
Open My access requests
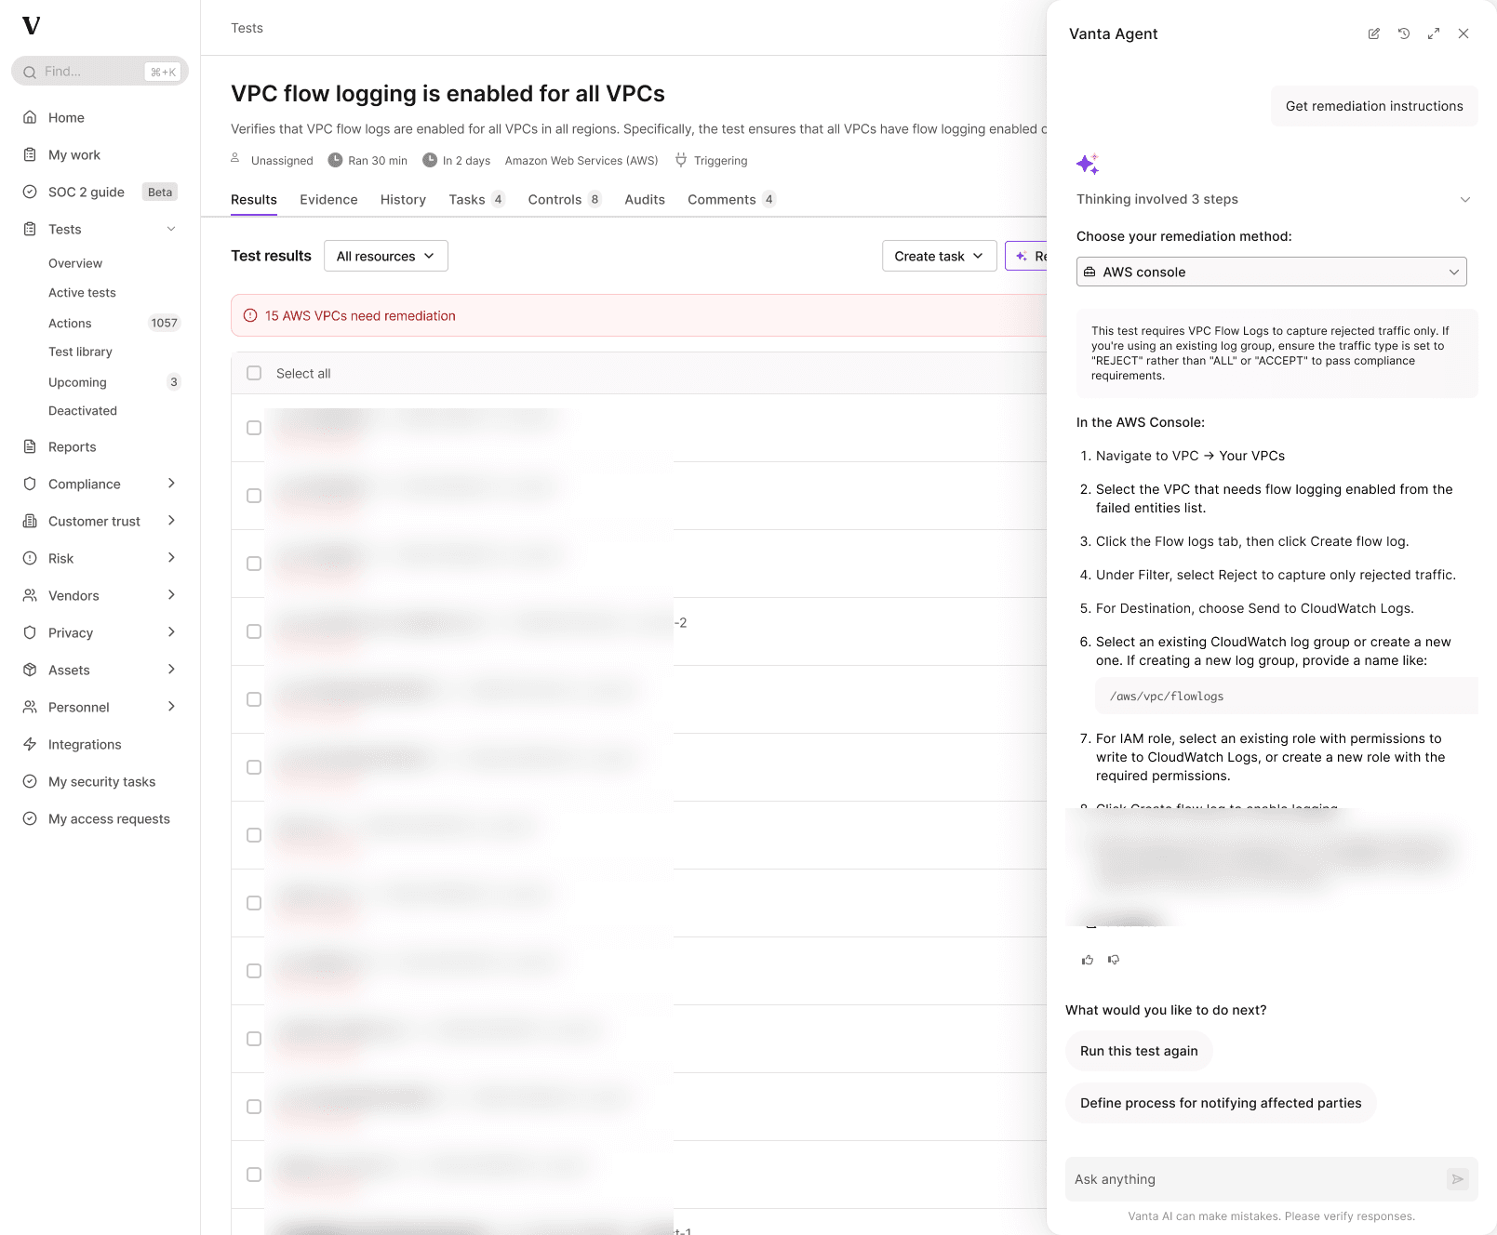109,818
